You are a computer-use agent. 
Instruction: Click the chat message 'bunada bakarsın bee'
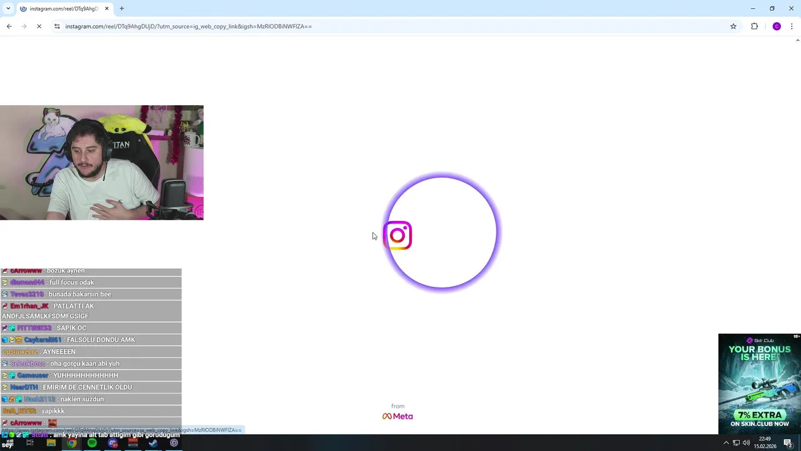(79, 294)
